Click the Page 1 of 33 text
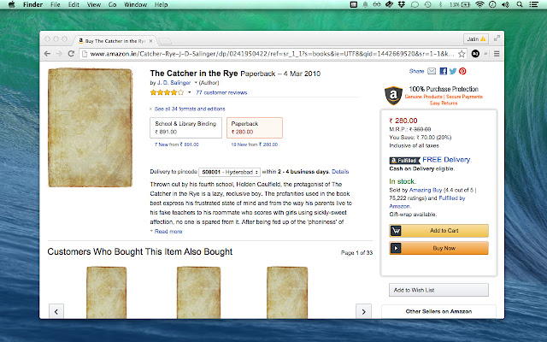This screenshot has width=547, height=342. 356,253
